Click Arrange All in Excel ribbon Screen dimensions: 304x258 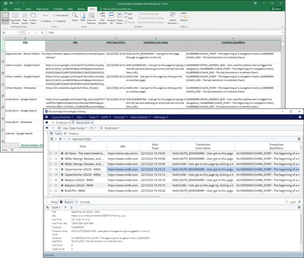pos(111,18)
